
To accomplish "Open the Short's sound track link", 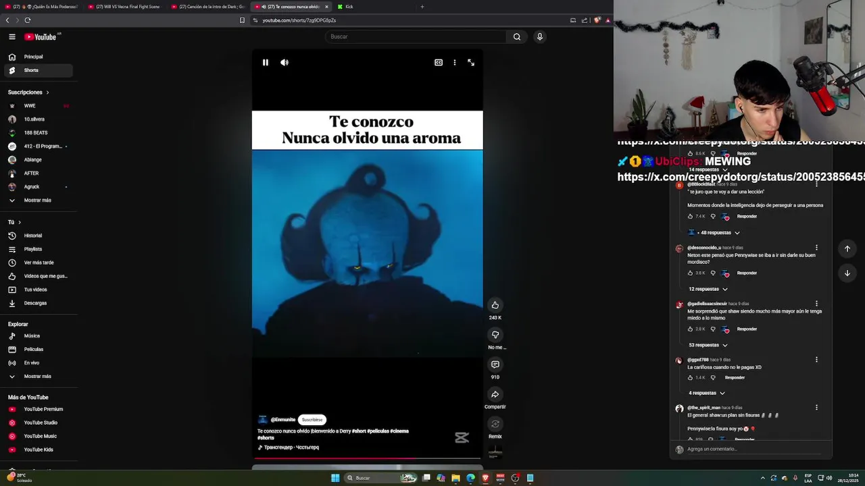I will (291, 448).
